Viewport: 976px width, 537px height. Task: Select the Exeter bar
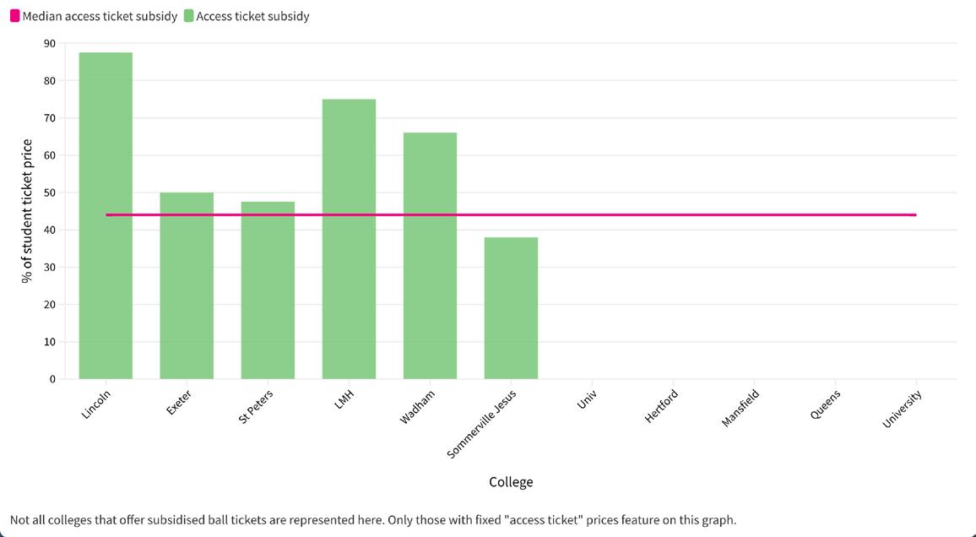pos(187,285)
